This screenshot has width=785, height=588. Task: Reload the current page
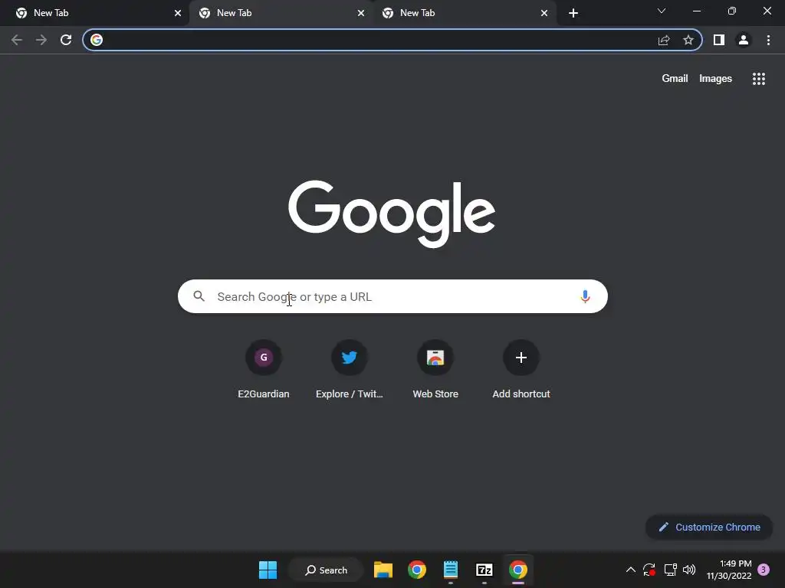66,40
